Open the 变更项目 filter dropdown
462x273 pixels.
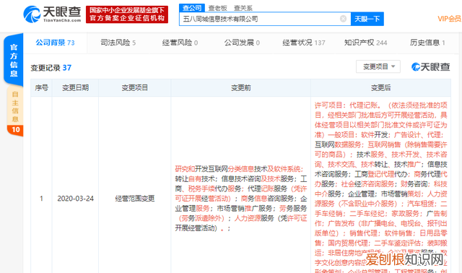(x=378, y=66)
